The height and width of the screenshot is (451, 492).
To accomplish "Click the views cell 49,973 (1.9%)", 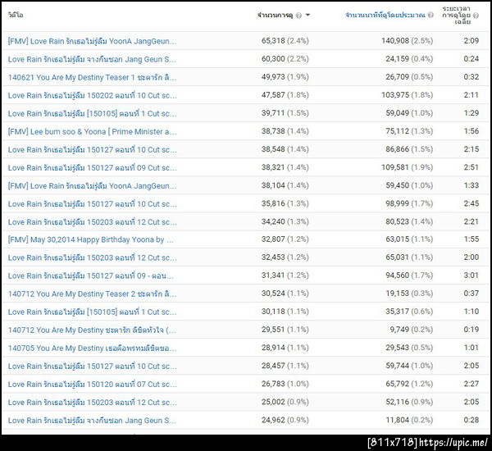I will click(x=285, y=77).
